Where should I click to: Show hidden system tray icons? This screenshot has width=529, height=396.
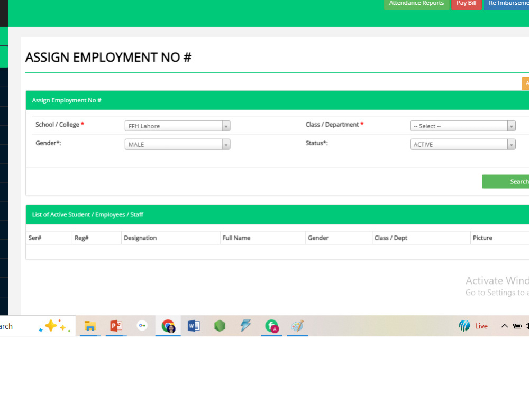(504, 326)
